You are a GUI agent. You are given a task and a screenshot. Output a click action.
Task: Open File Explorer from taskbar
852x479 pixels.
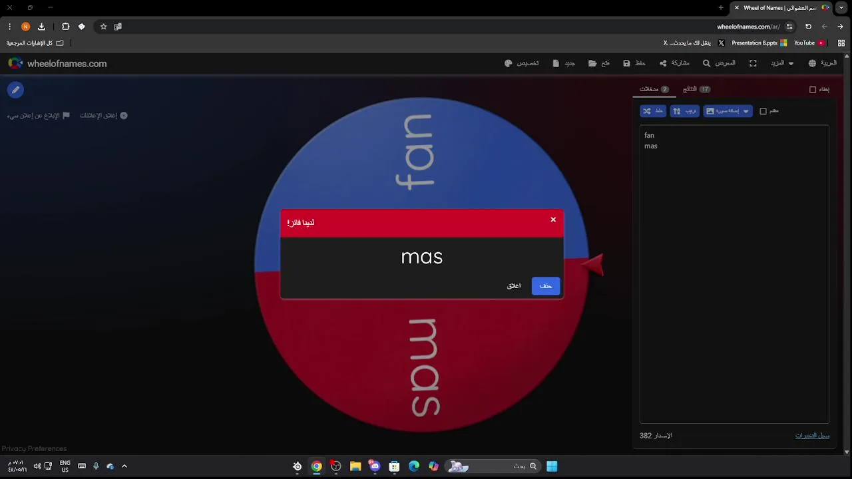pyautogui.click(x=355, y=466)
